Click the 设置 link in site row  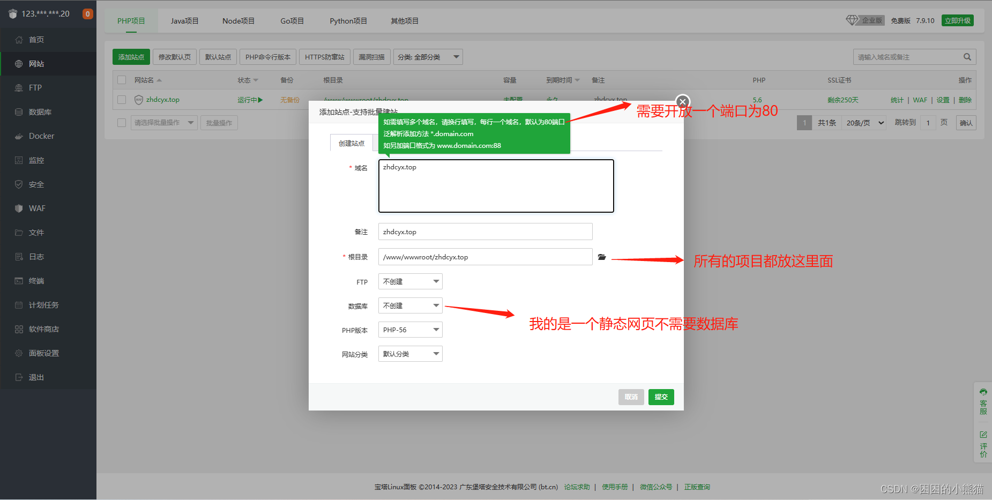943,100
